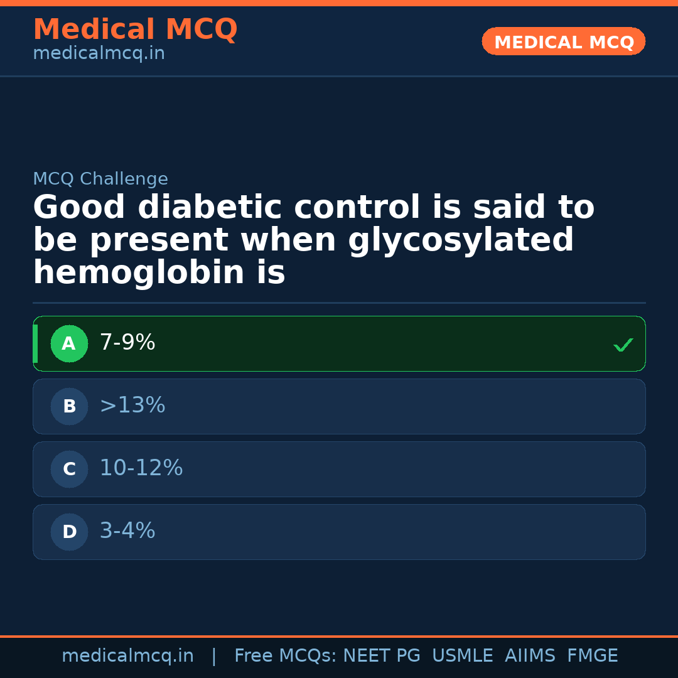Click the orange MEDICAL MCQ badge
The height and width of the screenshot is (678, 678).
click(x=563, y=41)
